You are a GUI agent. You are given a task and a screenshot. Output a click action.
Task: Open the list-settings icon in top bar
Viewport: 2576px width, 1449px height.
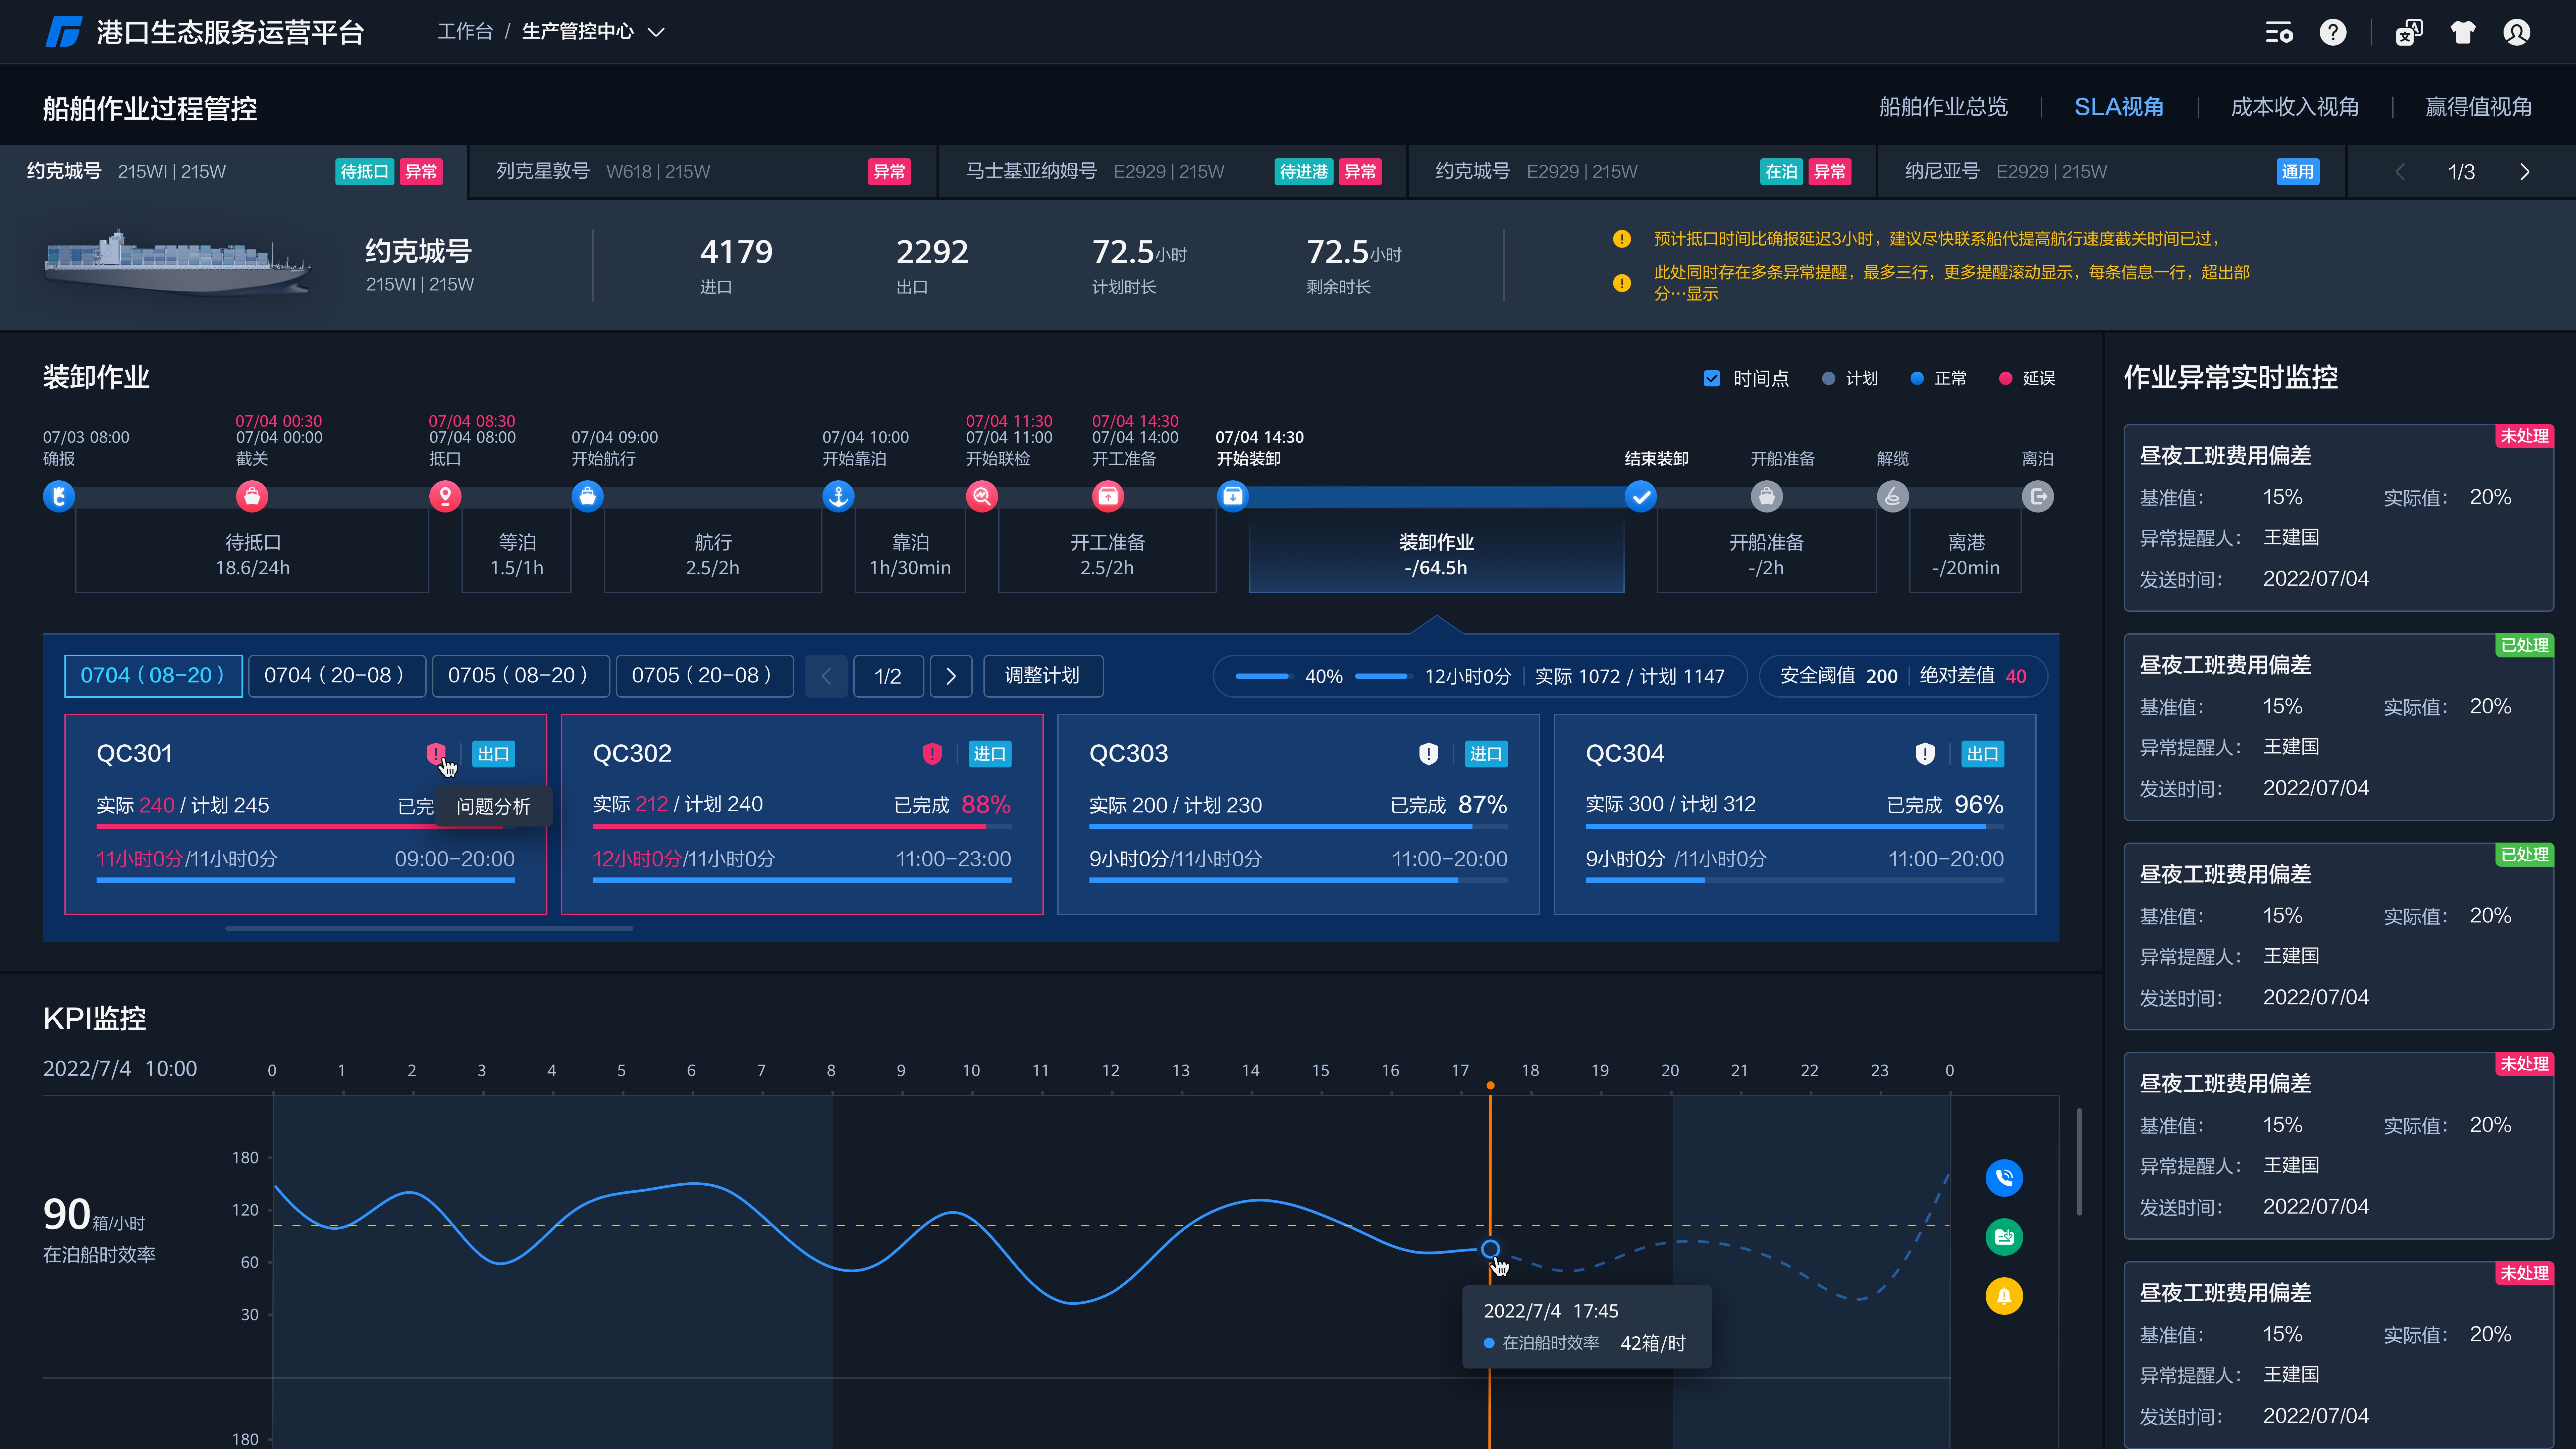pos(2279,33)
